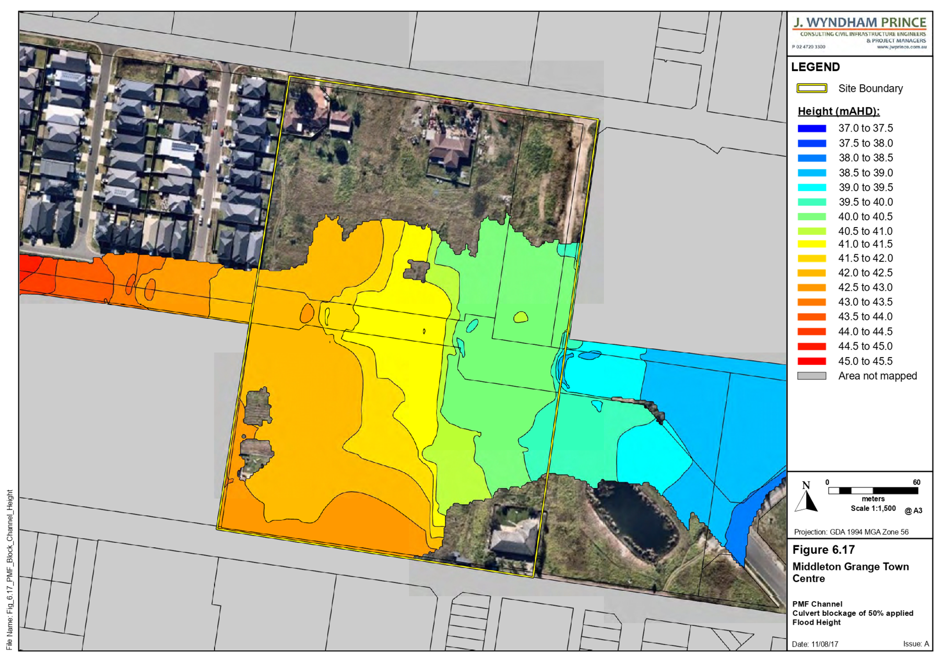
Task: Click 'Middleton Grange Town Centre' title
Action: 851,573
